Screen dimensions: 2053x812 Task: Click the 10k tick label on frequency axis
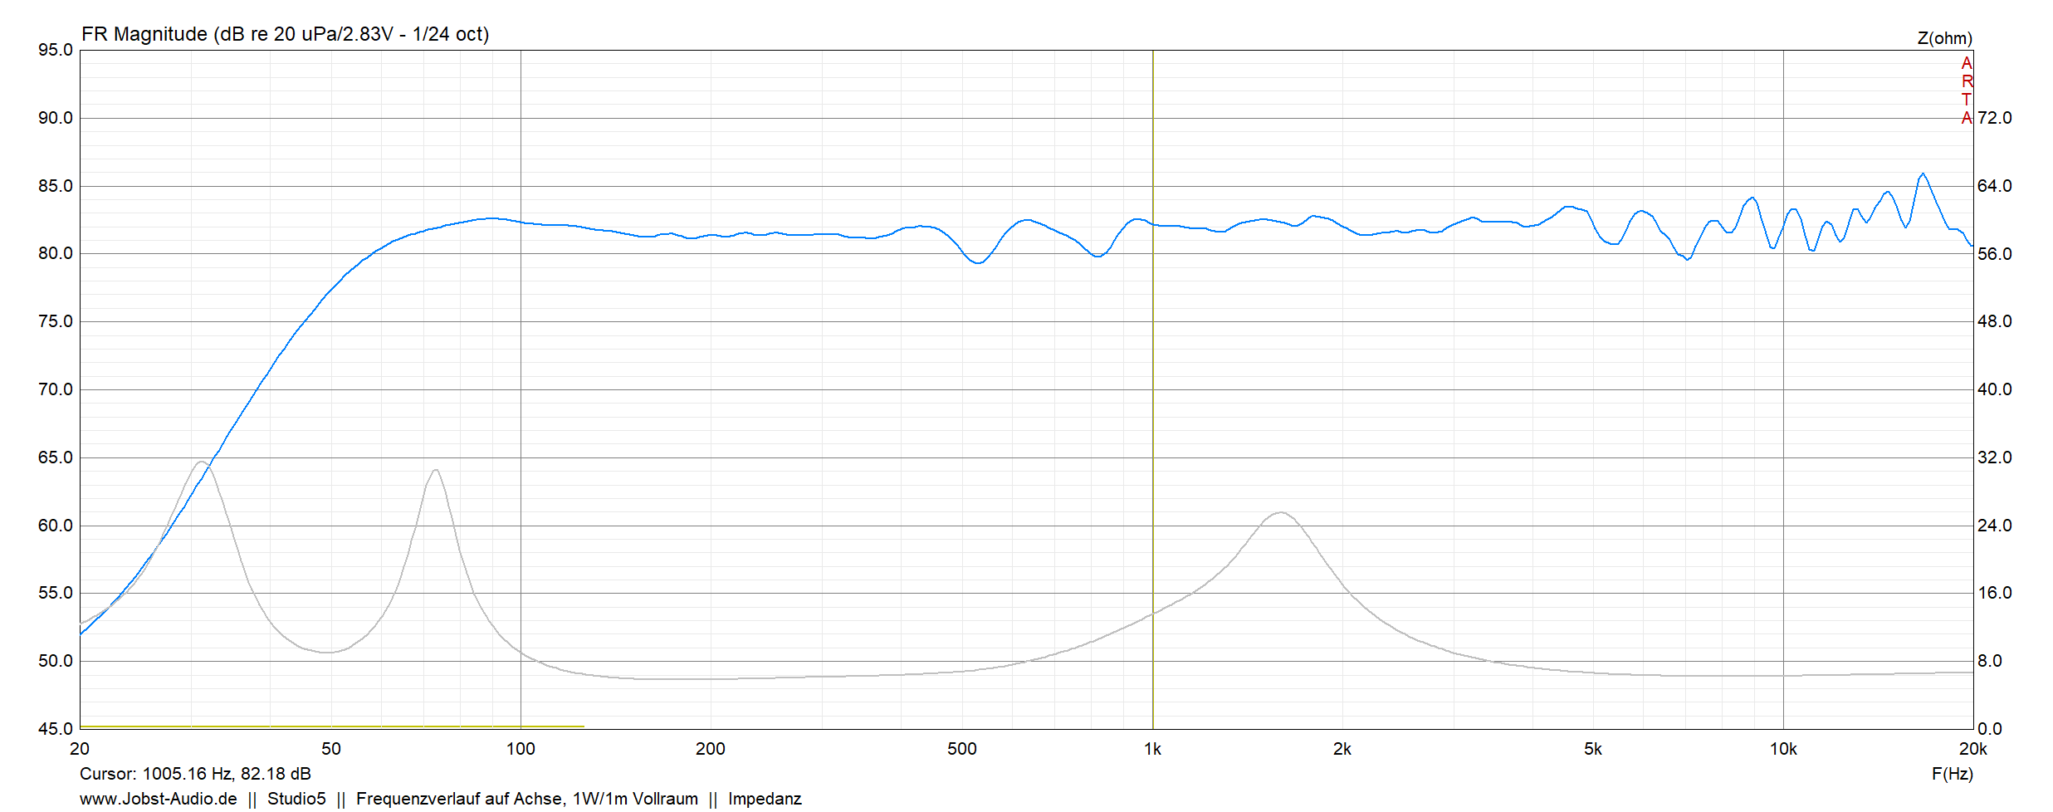(1782, 749)
